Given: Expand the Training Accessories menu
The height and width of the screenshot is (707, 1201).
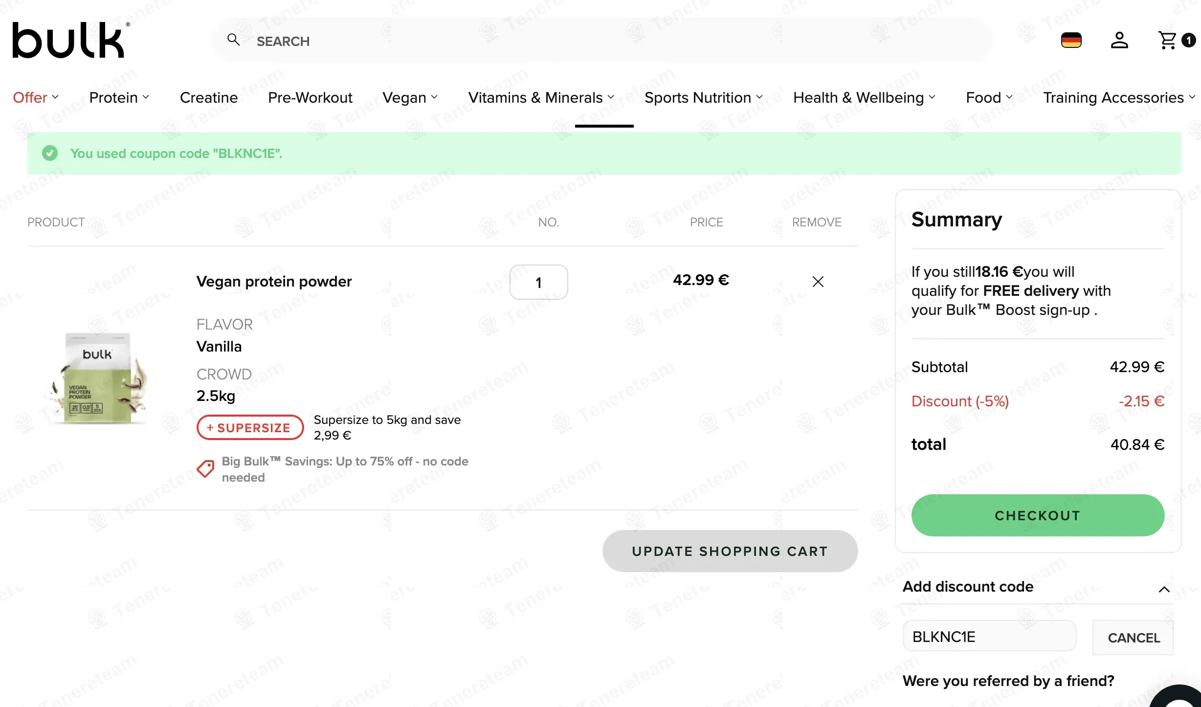Looking at the screenshot, I should pos(1119,97).
